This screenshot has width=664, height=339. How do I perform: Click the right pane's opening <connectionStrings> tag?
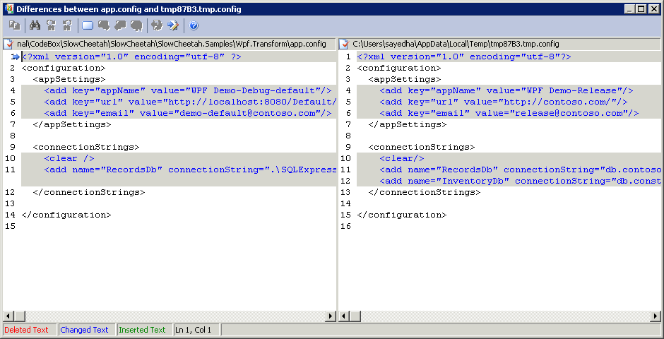(422, 147)
